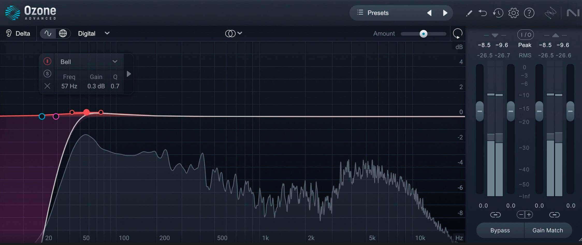Toggle Delta listening mode

click(x=18, y=33)
